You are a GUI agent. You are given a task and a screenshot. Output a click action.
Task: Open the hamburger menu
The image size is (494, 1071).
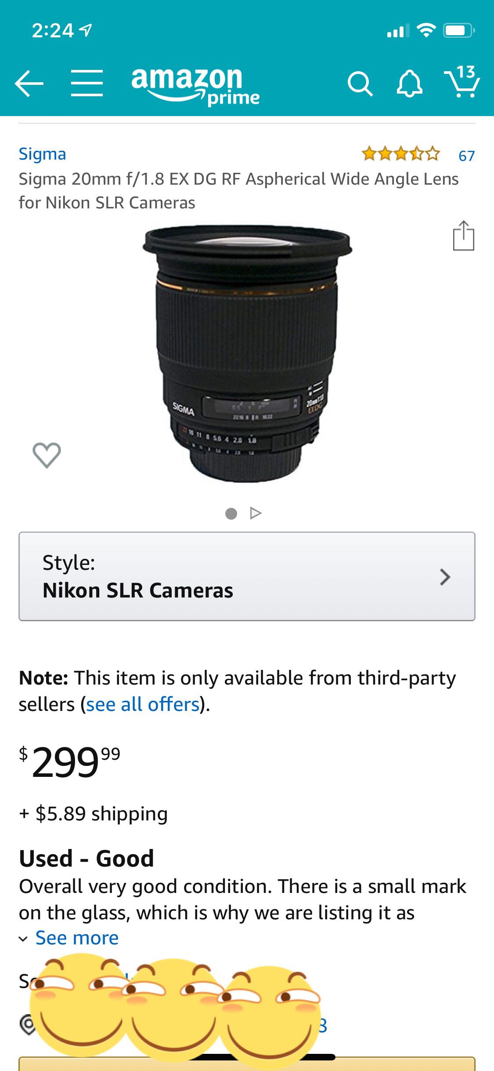87,83
